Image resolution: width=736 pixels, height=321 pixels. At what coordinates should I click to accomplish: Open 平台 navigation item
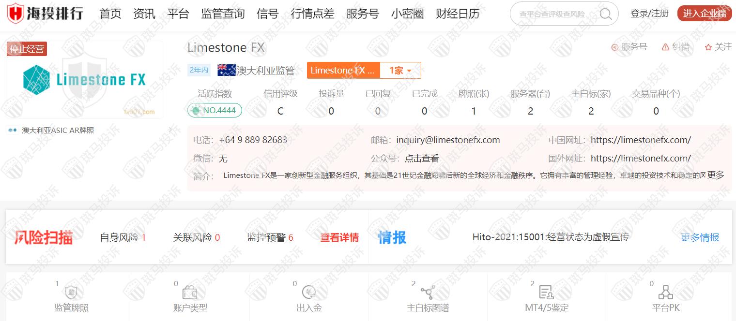click(178, 14)
